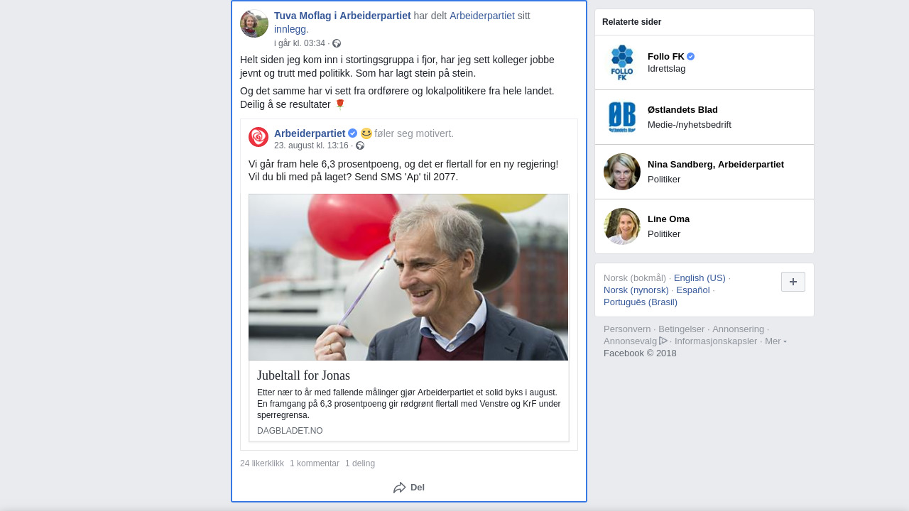
Task: View the 24 likerklikk list
Action: (262, 463)
